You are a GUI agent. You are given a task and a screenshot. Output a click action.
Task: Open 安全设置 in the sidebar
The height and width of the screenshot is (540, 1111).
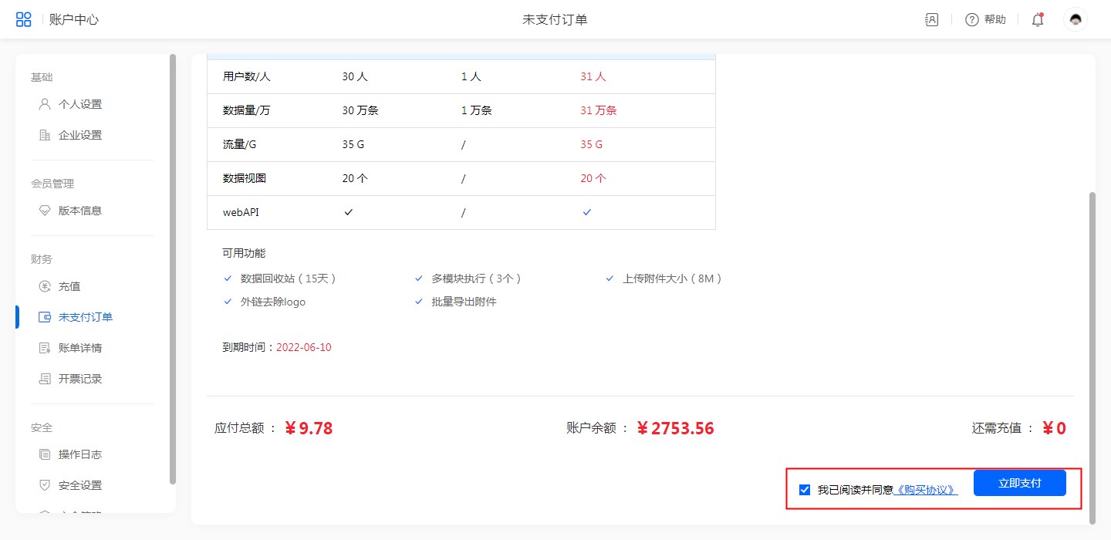79,485
